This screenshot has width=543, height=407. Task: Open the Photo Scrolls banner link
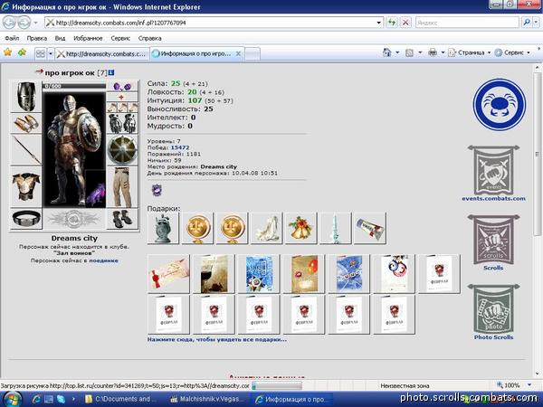(x=493, y=311)
